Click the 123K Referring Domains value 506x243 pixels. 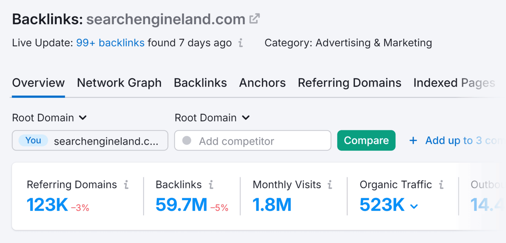(47, 205)
